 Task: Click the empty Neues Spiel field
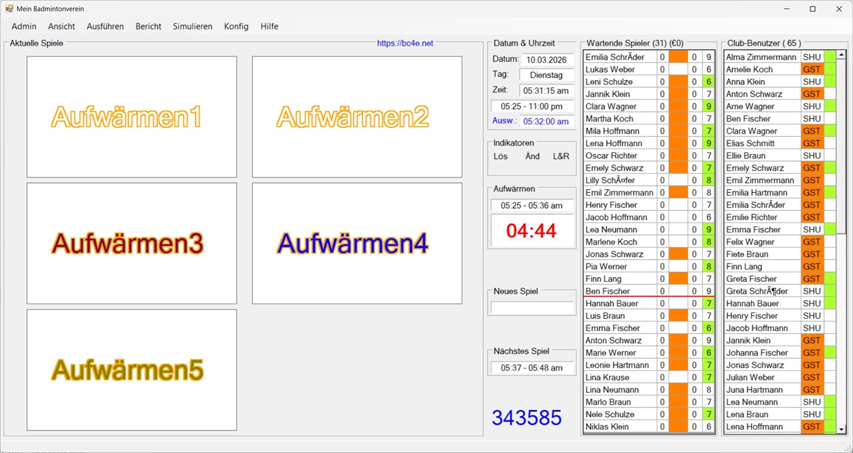532,308
